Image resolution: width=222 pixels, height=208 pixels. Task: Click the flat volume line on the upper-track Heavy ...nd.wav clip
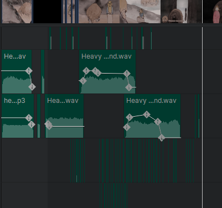[x=112, y=74]
